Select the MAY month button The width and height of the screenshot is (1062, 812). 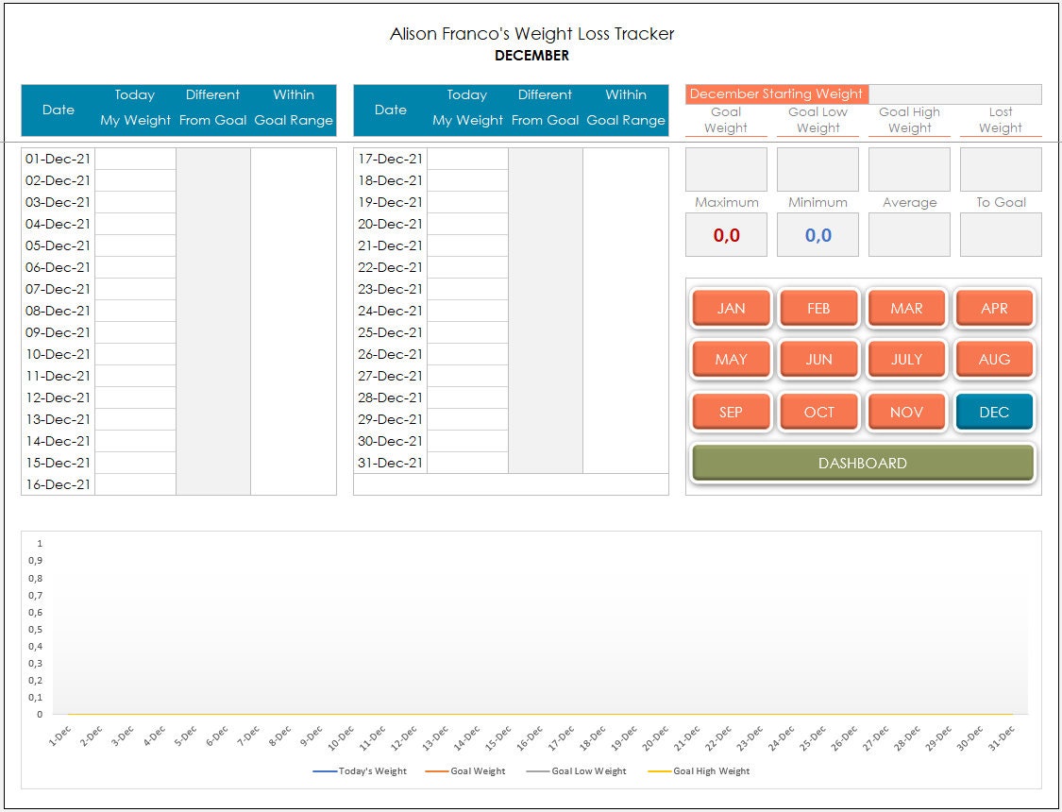click(x=730, y=359)
